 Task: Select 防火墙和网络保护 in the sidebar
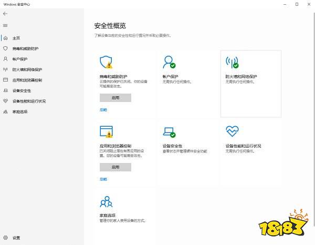(x=27, y=69)
